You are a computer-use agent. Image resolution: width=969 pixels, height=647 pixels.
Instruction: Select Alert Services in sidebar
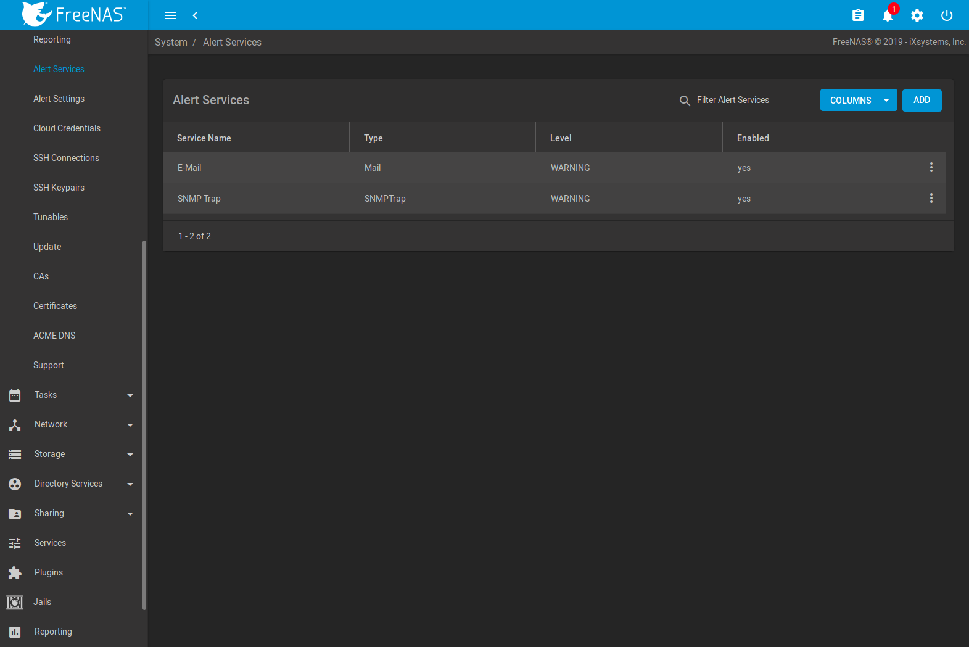(59, 69)
